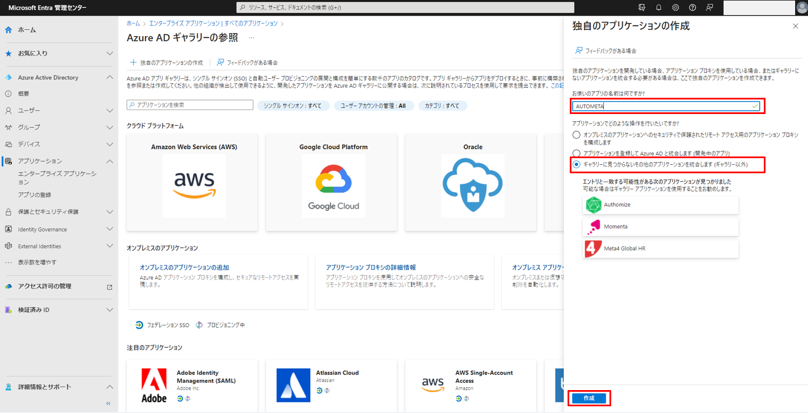Expand the Identity Governance chevron
Viewport: 808px width, 413px height.
click(x=110, y=229)
